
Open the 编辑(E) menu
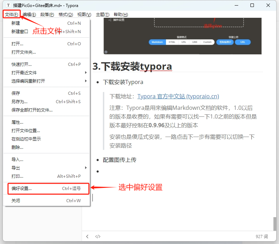[x=29, y=14]
